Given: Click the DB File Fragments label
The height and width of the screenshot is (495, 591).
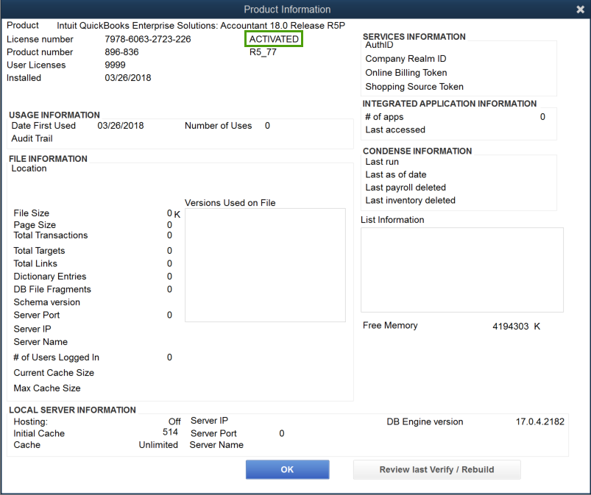Looking at the screenshot, I should pos(52,289).
